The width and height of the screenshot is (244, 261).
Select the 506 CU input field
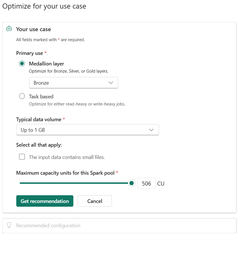146,183
